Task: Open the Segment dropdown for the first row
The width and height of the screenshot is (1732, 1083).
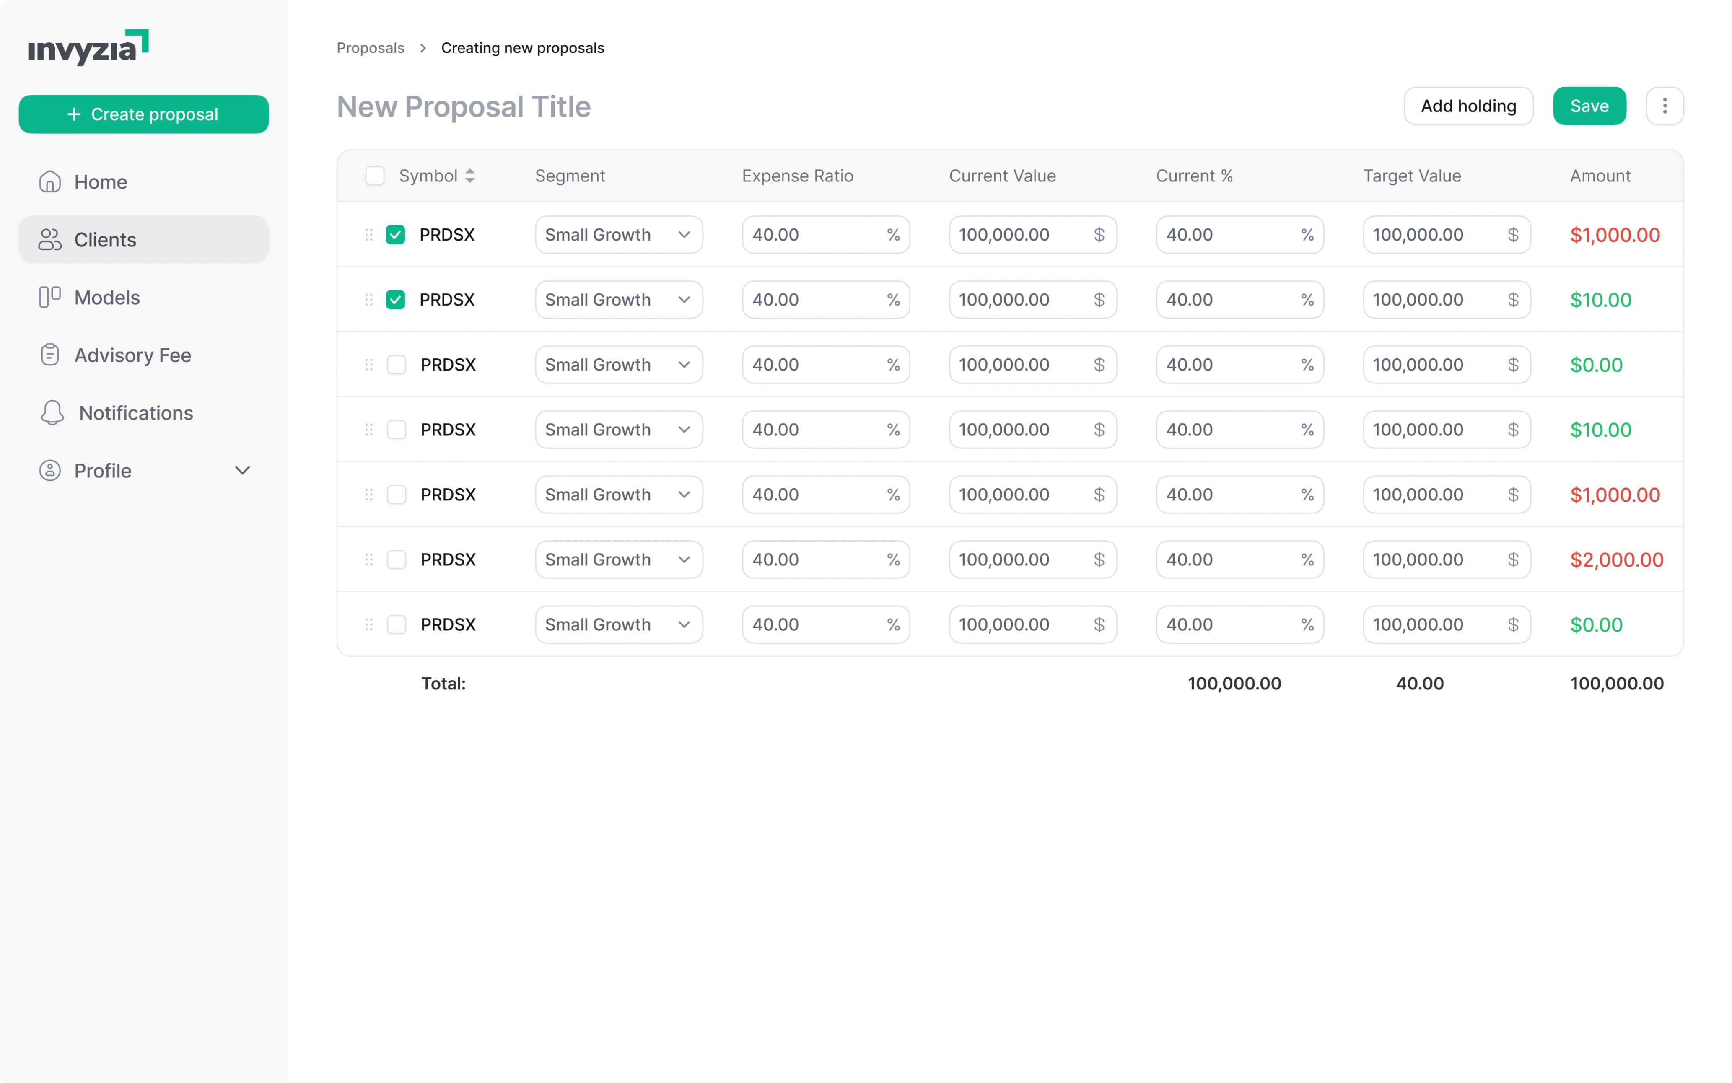Action: pos(618,234)
